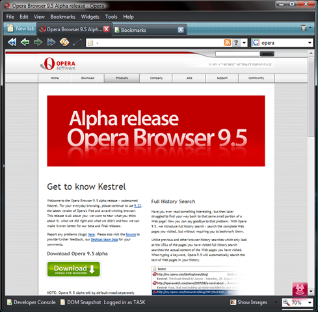Screen dimensions: 318x312
Task: Close the Opera Browser 9.5 Alpha tab
Action: (107, 29)
